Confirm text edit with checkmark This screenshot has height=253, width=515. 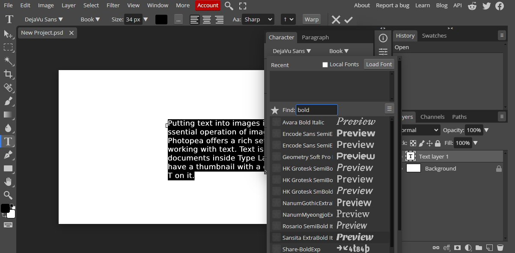pyautogui.click(x=348, y=20)
